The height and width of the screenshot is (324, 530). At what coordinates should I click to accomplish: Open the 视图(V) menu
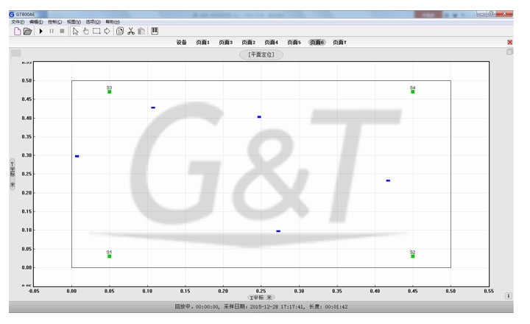coord(74,21)
